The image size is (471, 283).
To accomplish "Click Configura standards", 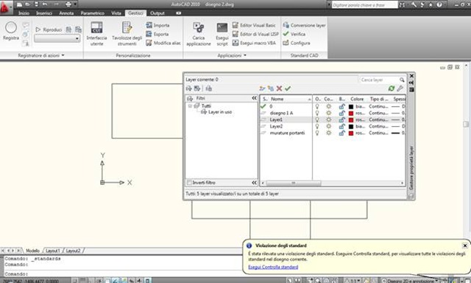I will (x=297, y=43).
